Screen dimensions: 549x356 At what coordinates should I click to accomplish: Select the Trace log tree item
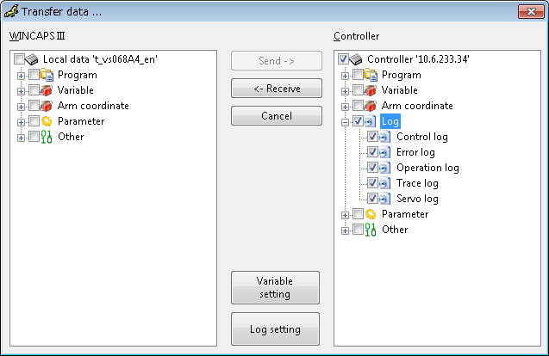[x=417, y=183]
